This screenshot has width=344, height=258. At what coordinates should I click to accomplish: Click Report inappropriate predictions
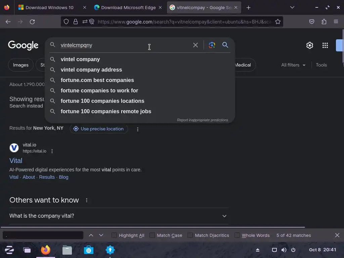[203, 120]
